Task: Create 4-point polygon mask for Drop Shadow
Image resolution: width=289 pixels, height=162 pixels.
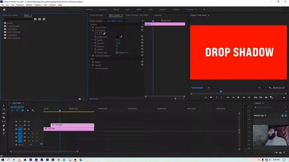Action: tap(100, 34)
